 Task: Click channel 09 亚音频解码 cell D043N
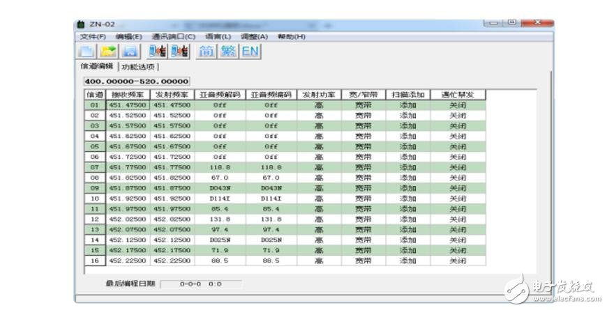[220, 188]
